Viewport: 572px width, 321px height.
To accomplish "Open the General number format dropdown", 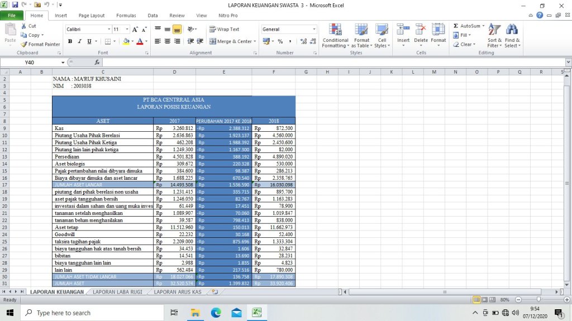I will [x=314, y=29].
